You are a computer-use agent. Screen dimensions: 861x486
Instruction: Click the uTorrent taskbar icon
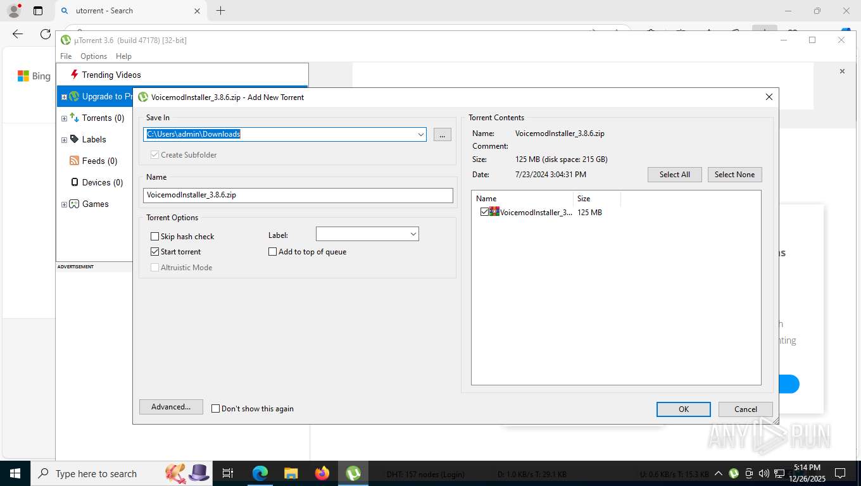pos(353,473)
